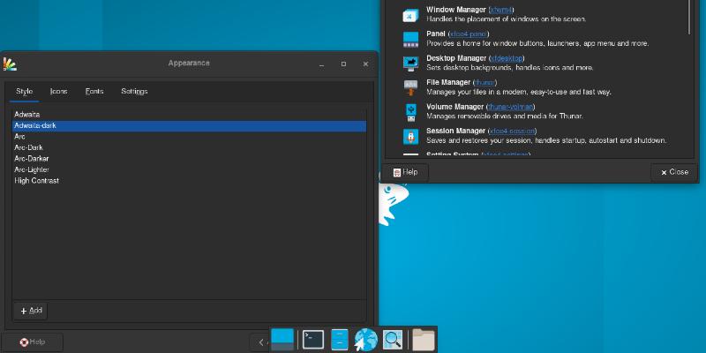
Task: Choose the High Contrast style
Action: (36, 181)
